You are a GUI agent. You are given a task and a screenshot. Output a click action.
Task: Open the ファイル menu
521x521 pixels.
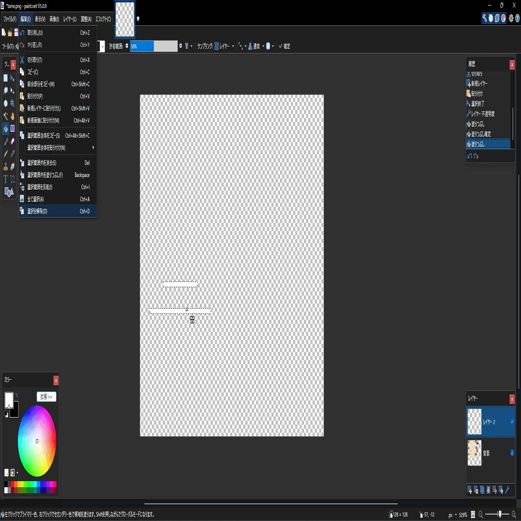coord(10,19)
